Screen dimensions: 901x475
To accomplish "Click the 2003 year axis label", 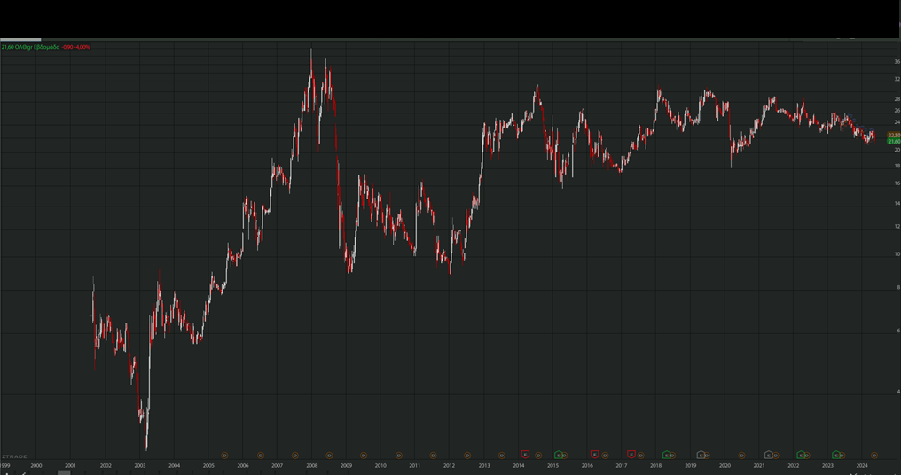I will (139, 466).
